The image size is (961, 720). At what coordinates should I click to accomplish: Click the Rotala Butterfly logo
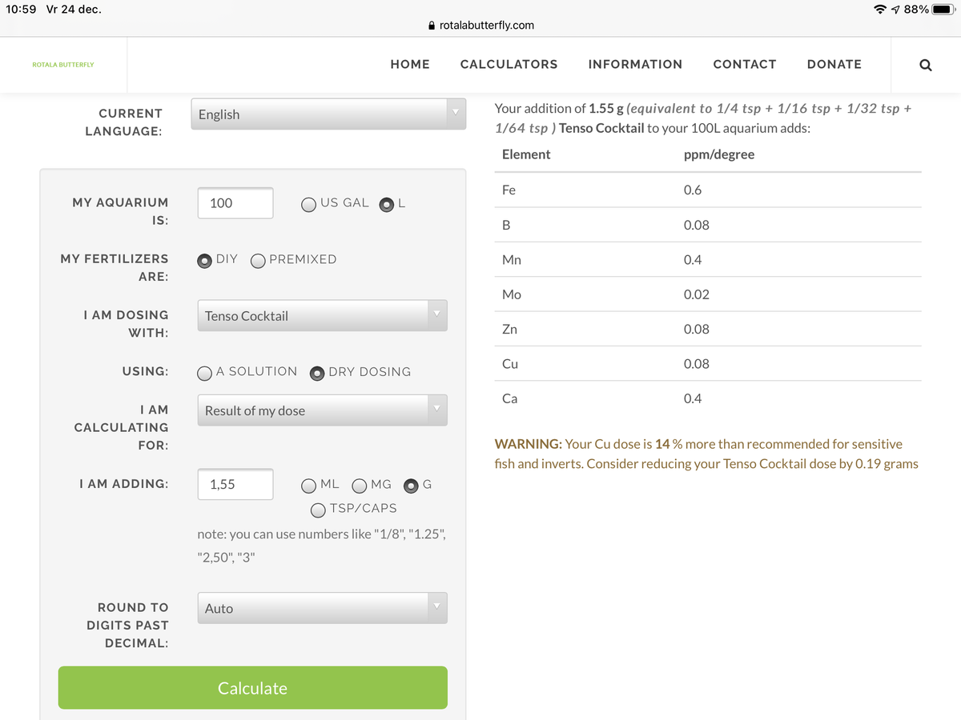(62, 65)
